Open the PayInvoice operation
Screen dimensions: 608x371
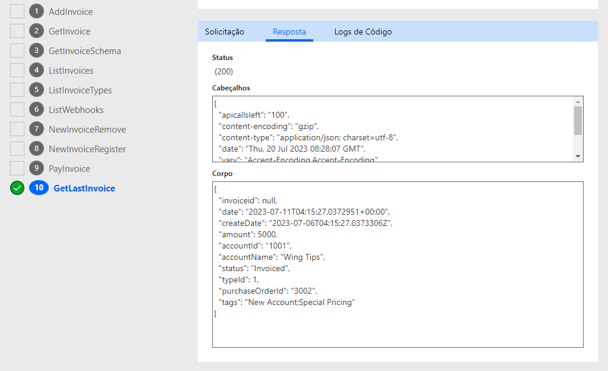[70, 168]
